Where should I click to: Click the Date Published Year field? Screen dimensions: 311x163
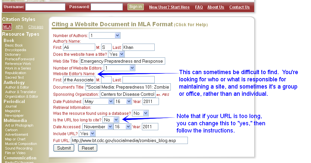coord(151,102)
